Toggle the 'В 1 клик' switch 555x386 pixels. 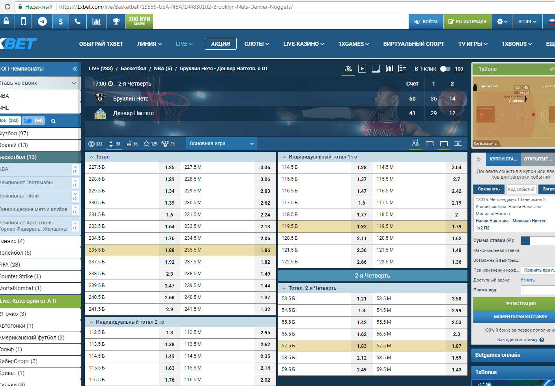tap(445, 69)
